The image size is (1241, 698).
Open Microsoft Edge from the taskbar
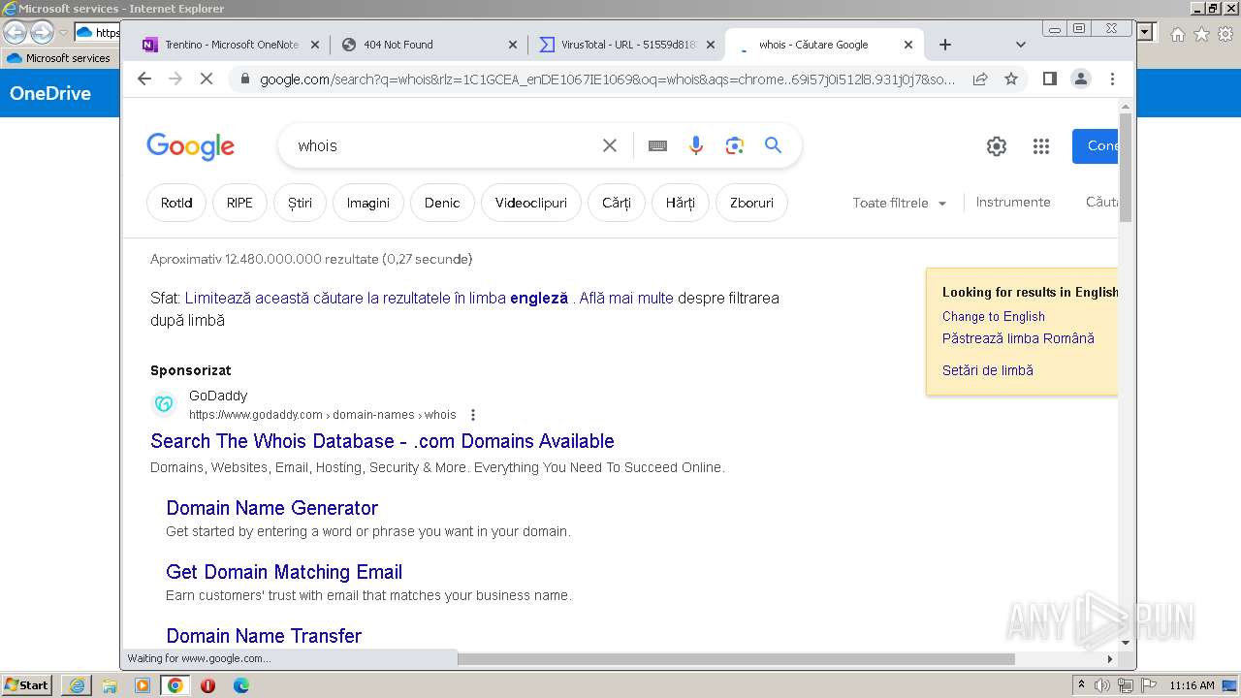coord(240,685)
